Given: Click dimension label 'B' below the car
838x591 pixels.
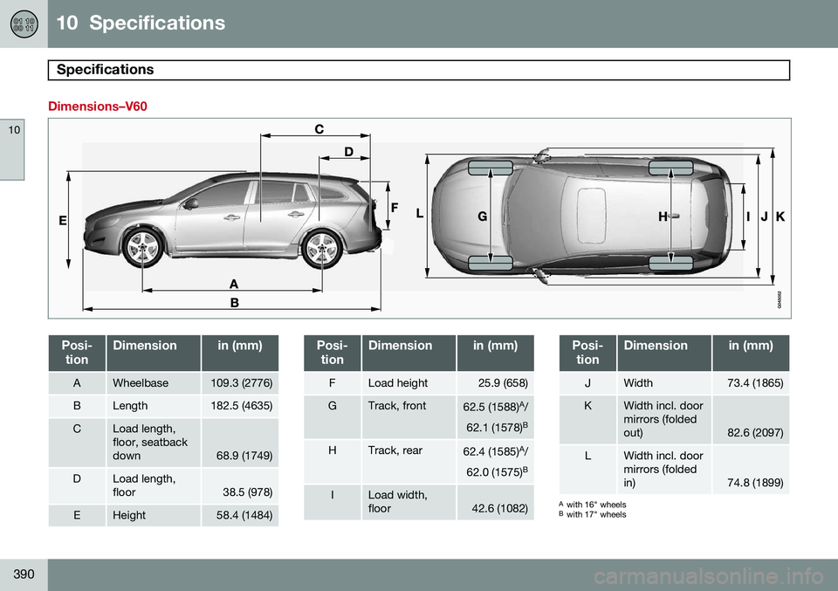Looking at the screenshot, I should click(x=235, y=302).
